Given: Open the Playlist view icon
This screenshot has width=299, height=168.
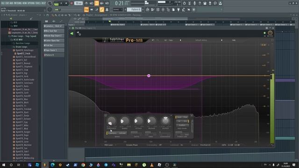Looking at the screenshot, I should [148, 9].
